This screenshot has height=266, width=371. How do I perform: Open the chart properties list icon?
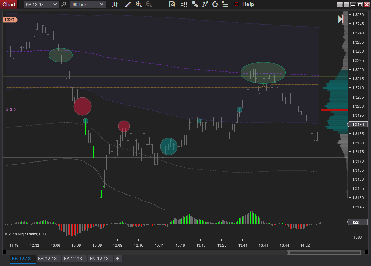225,4
